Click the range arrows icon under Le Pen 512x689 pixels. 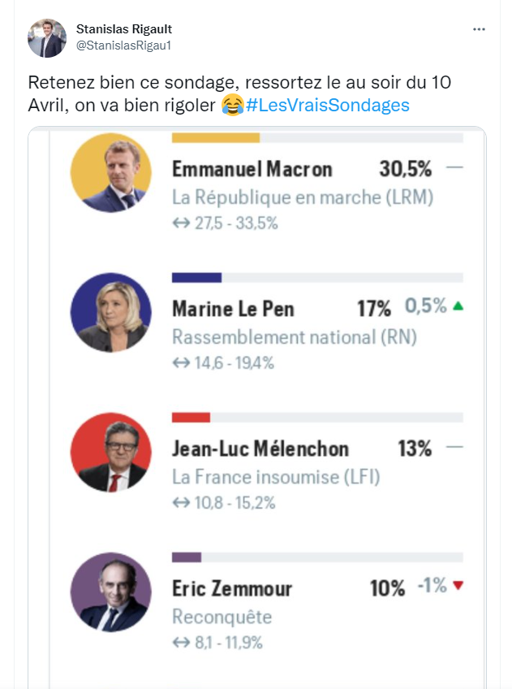(181, 363)
